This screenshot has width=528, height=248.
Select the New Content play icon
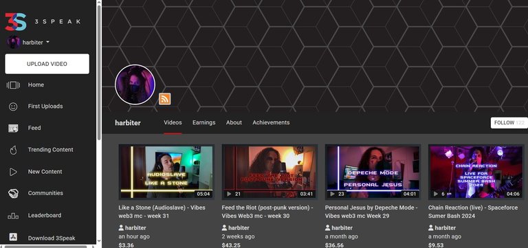click(13, 172)
